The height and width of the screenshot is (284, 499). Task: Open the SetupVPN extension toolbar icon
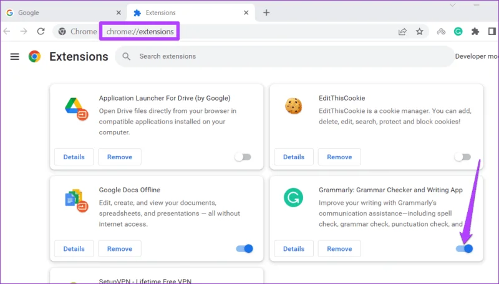[441, 31]
